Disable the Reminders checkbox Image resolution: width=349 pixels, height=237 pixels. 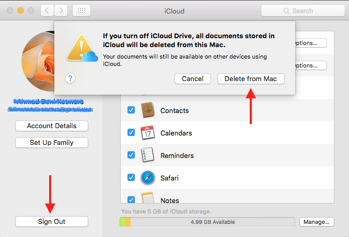[x=131, y=155]
